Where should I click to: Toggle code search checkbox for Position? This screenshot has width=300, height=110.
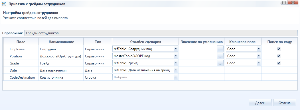(279, 56)
